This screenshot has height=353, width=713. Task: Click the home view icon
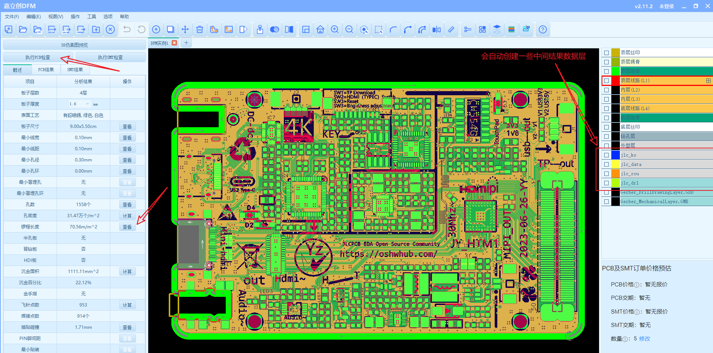point(320,29)
